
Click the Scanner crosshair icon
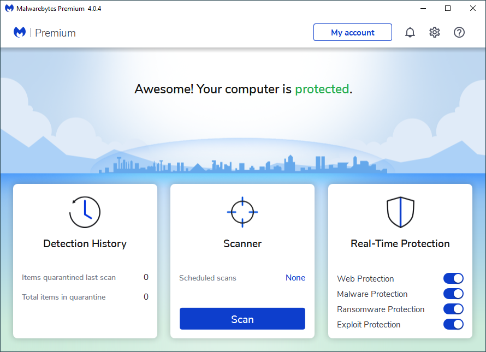pyautogui.click(x=242, y=212)
